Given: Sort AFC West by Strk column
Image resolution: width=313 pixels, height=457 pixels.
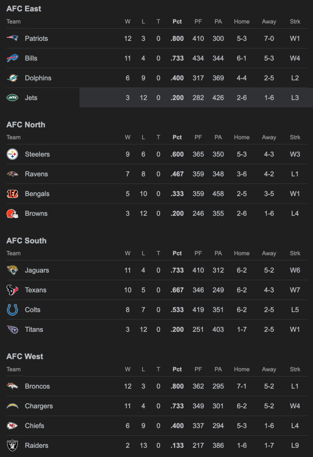Looking at the screenshot, I should point(295,369).
